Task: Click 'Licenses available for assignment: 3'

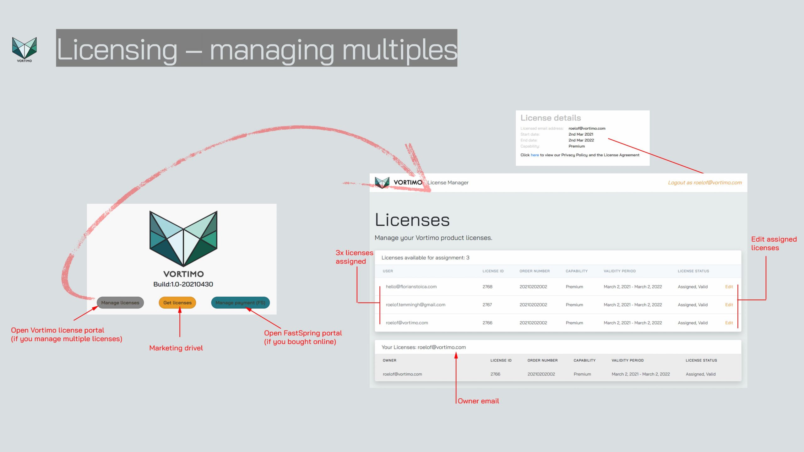Action: pyautogui.click(x=426, y=258)
